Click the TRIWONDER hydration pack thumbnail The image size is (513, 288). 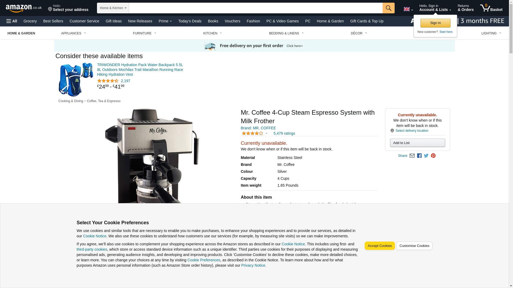[76, 79]
